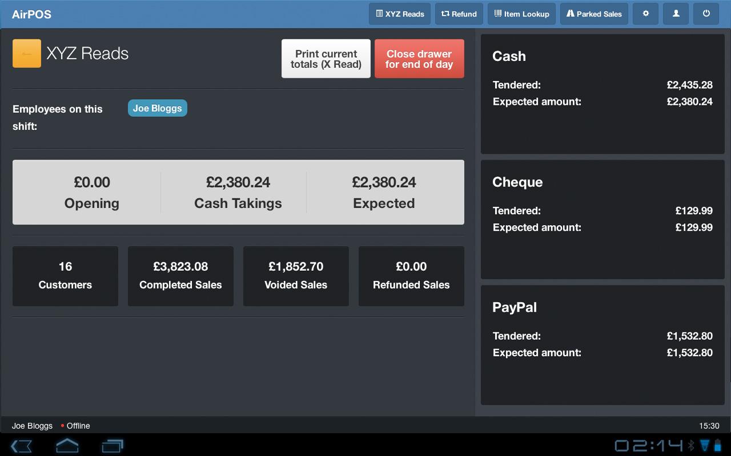
Task: Click the Cash Takings £2,380.24 amount
Action: (238, 182)
